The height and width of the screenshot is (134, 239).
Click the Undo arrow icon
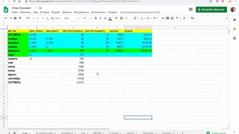6,18
